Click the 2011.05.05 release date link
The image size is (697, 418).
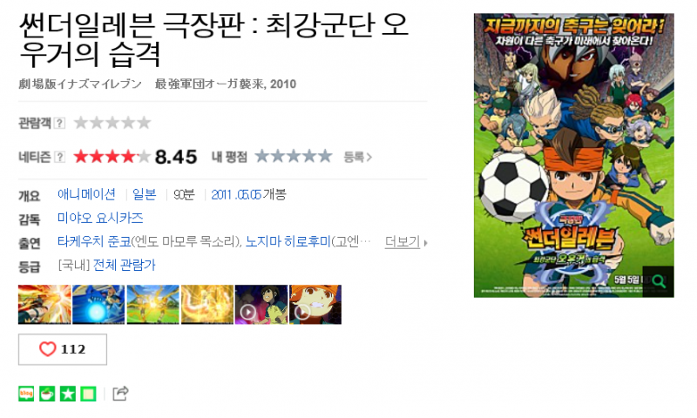coord(235,194)
